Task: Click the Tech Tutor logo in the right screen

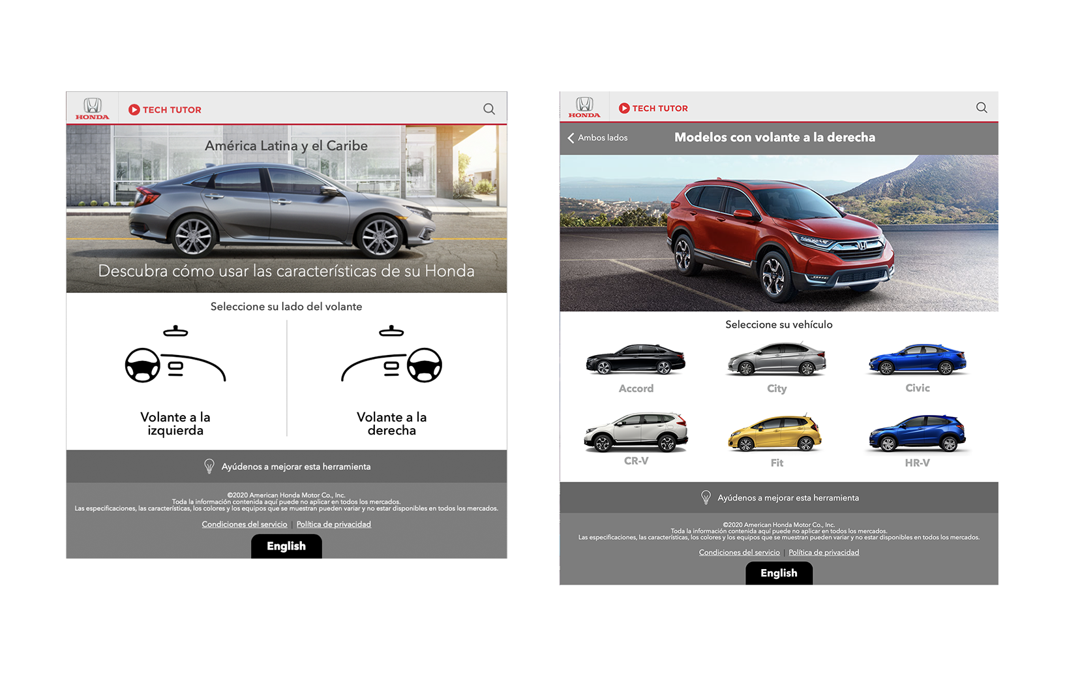Action: coord(653,108)
